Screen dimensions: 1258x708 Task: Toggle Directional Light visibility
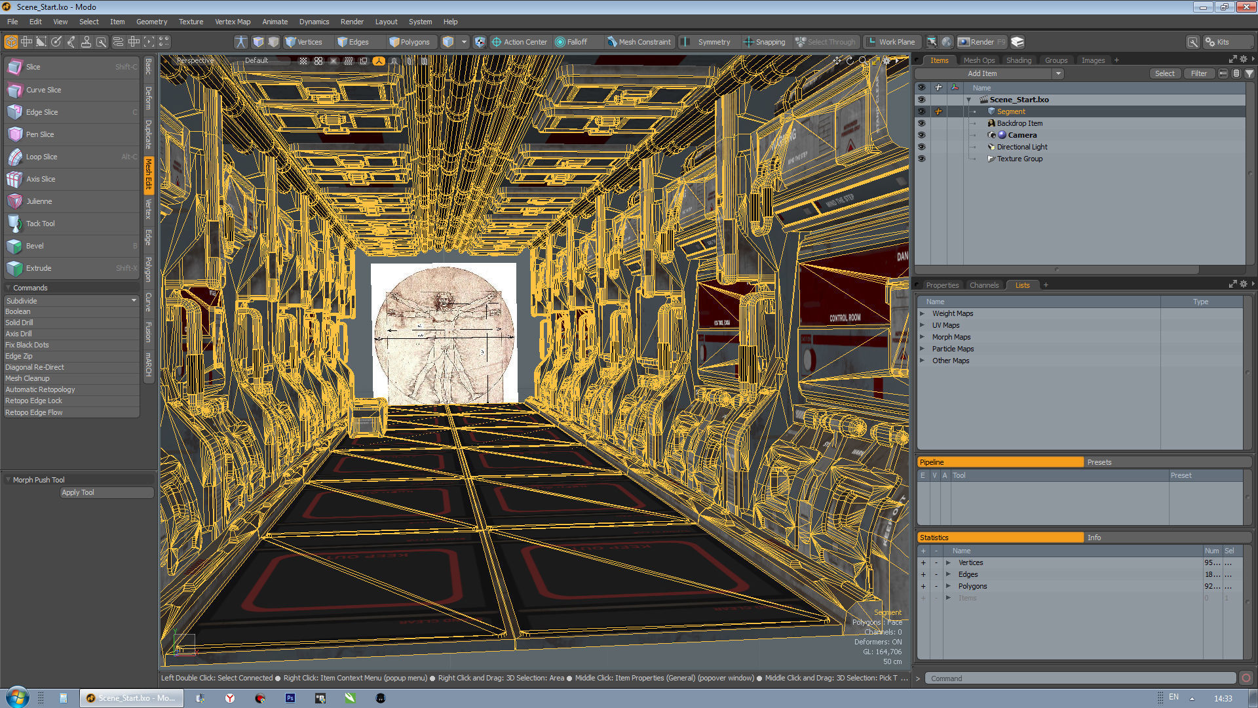coord(921,147)
